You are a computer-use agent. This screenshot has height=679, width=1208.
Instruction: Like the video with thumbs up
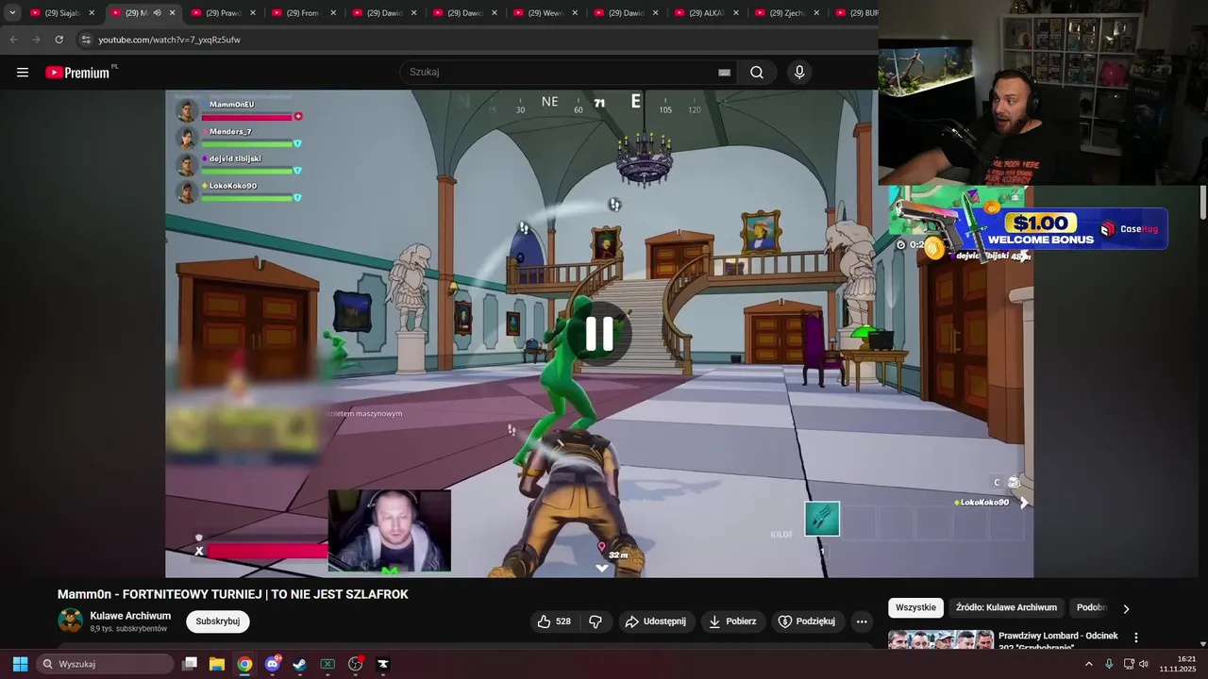coord(555,621)
